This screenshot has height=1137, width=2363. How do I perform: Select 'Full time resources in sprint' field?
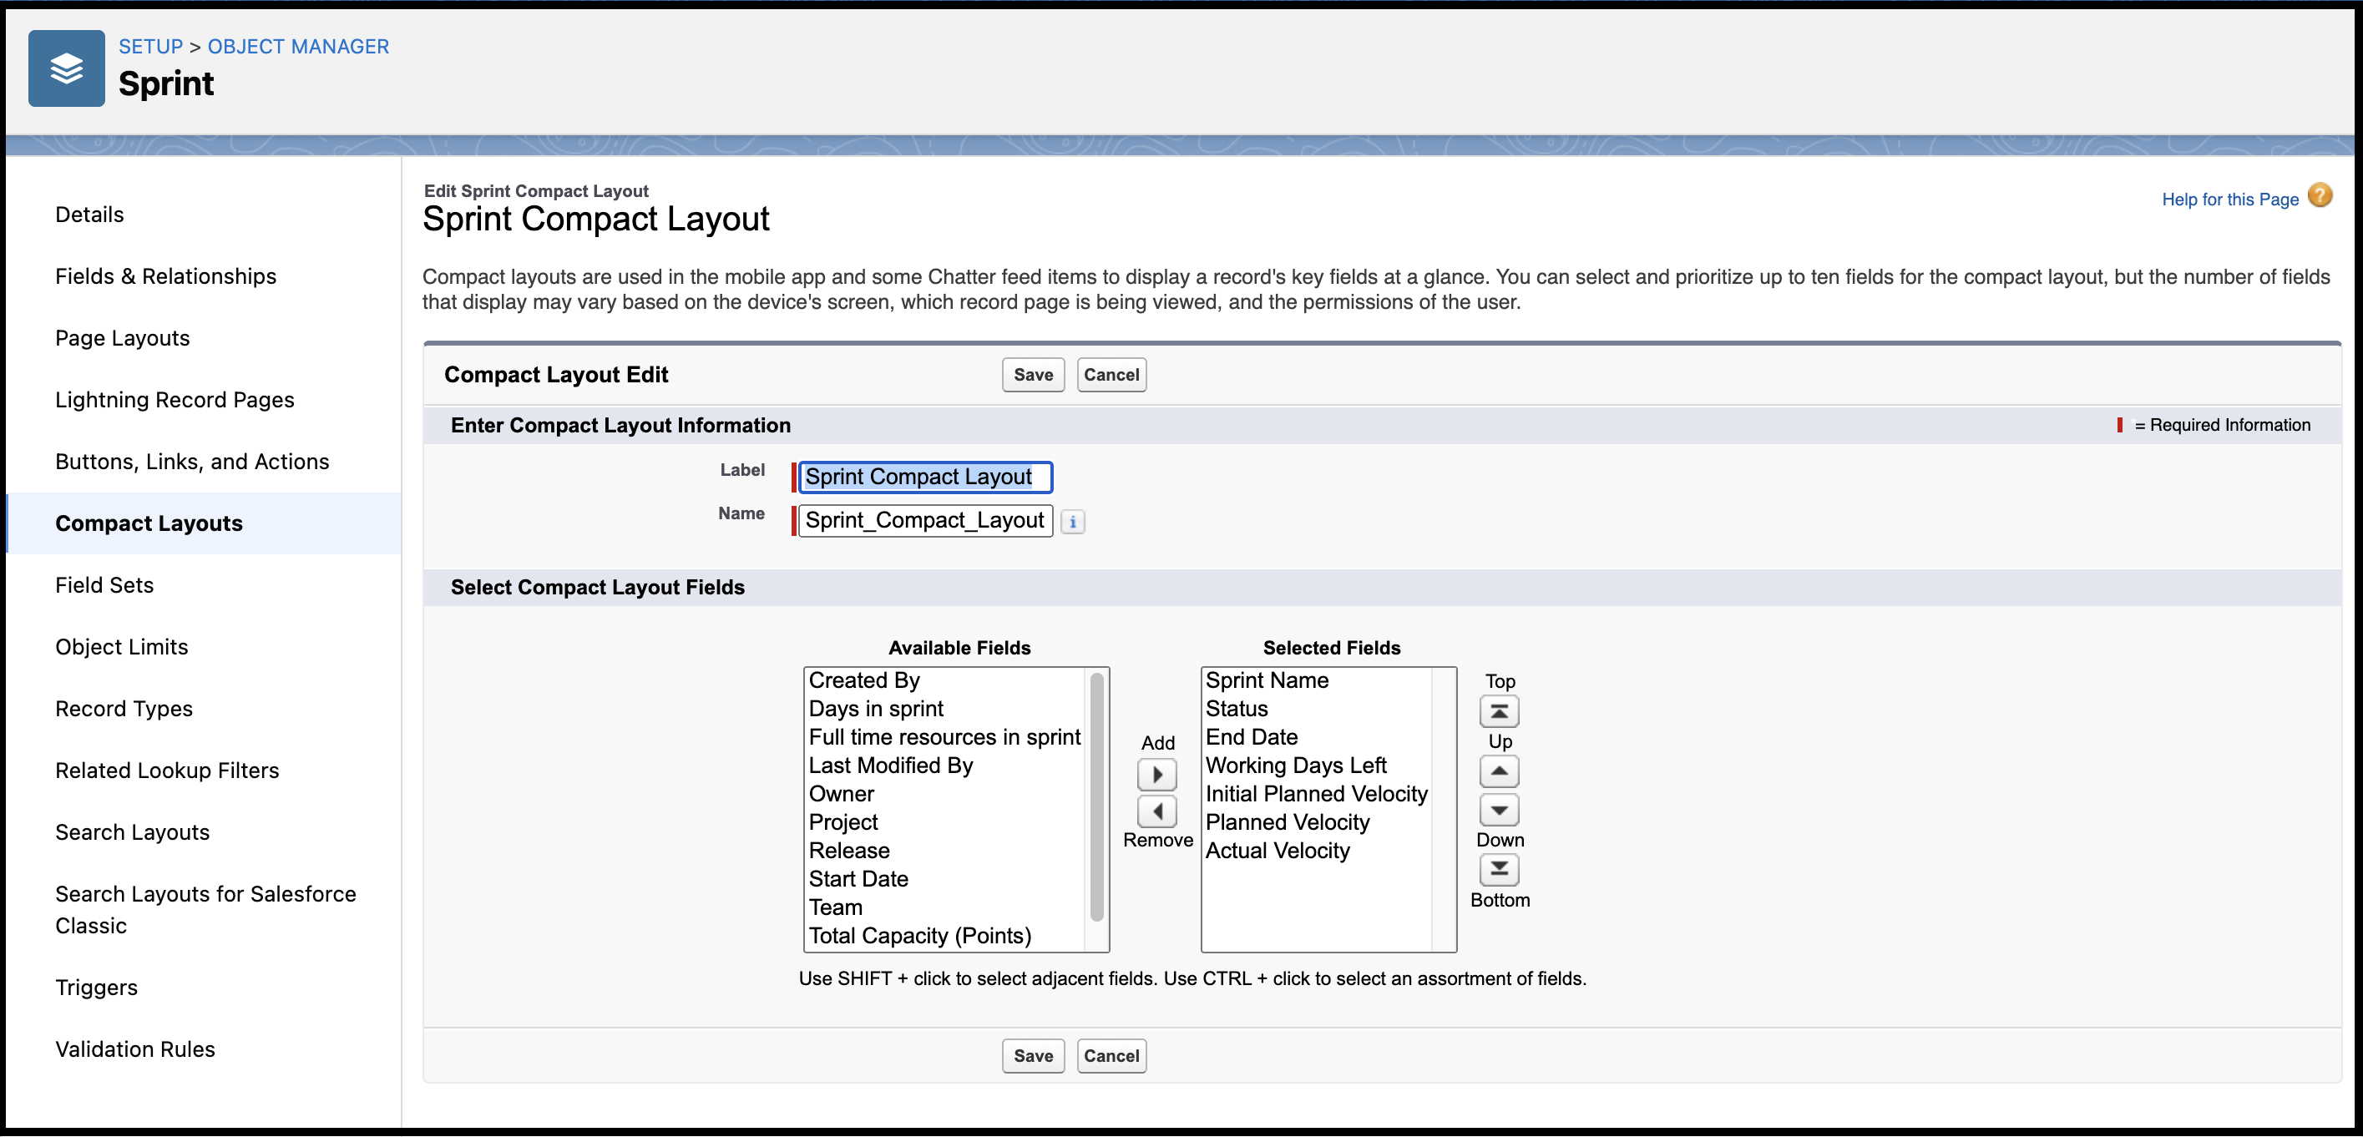945,737
